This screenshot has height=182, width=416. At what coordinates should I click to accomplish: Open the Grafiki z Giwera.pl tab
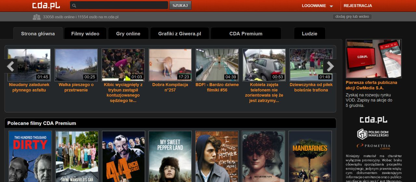click(180, 33)
